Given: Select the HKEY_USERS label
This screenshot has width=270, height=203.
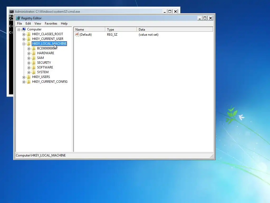Looking at the screenshot, I should point(41,77).
